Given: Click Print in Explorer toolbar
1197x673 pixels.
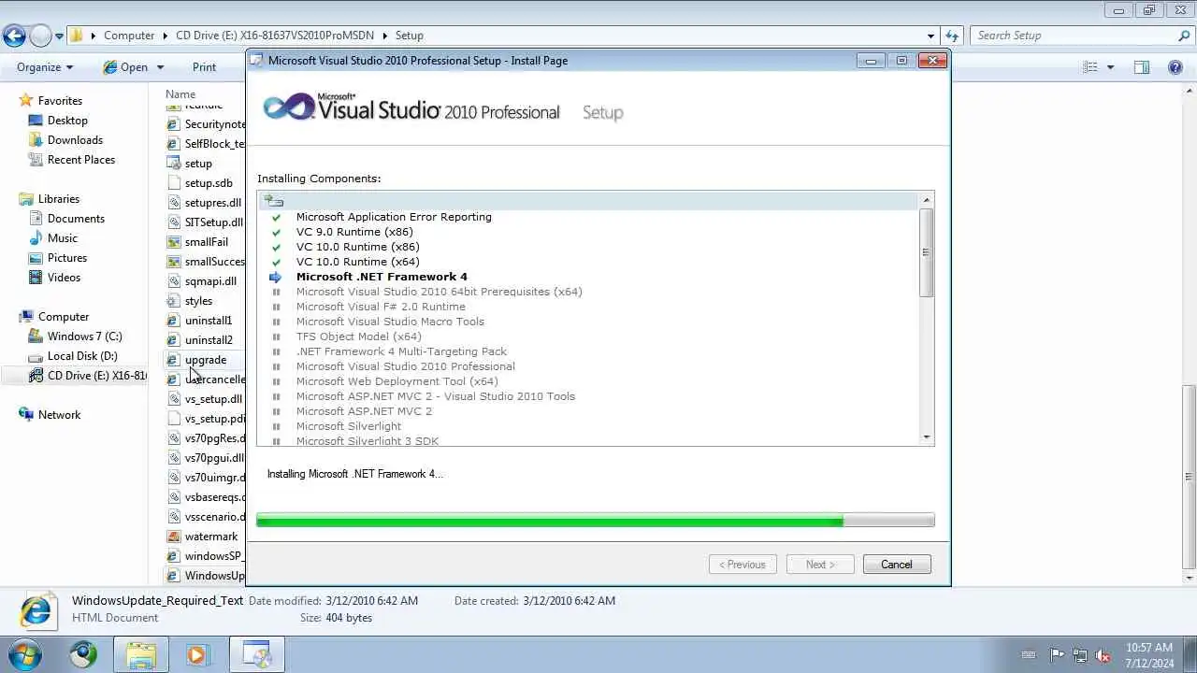Looking at the screenshot, I should [x=204, y=67].
